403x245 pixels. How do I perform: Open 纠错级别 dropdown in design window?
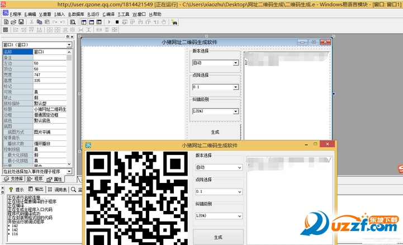(235, 111)
